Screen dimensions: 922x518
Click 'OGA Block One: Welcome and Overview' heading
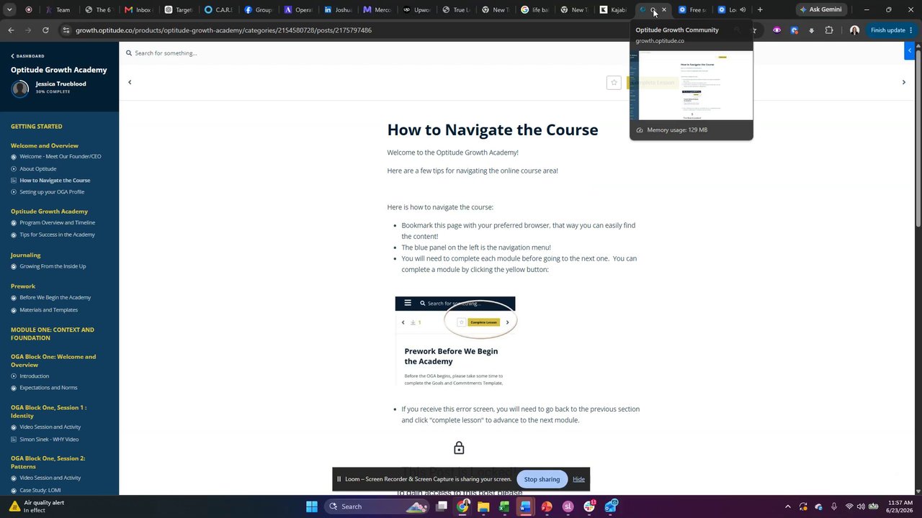53,361
